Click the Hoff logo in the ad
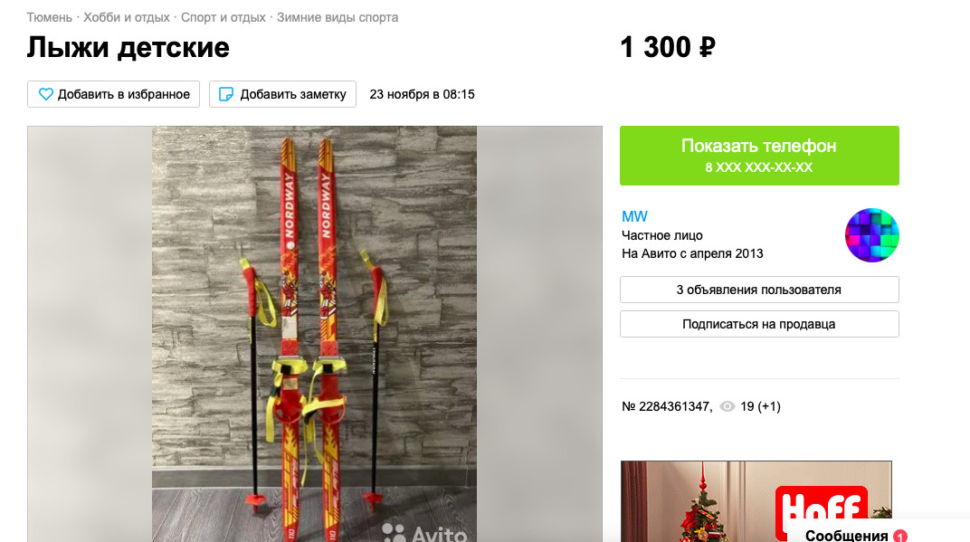The height and width of the screenshot is (542, 970). (x=821, y=510)
